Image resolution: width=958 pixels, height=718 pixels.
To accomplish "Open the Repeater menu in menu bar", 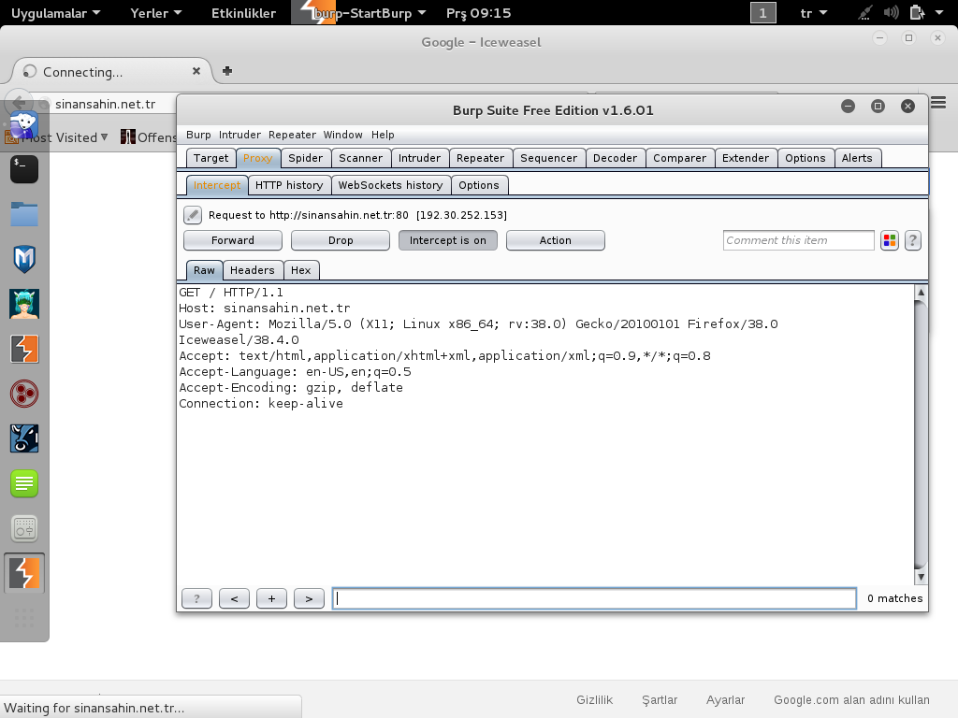I will click(292, 135).
